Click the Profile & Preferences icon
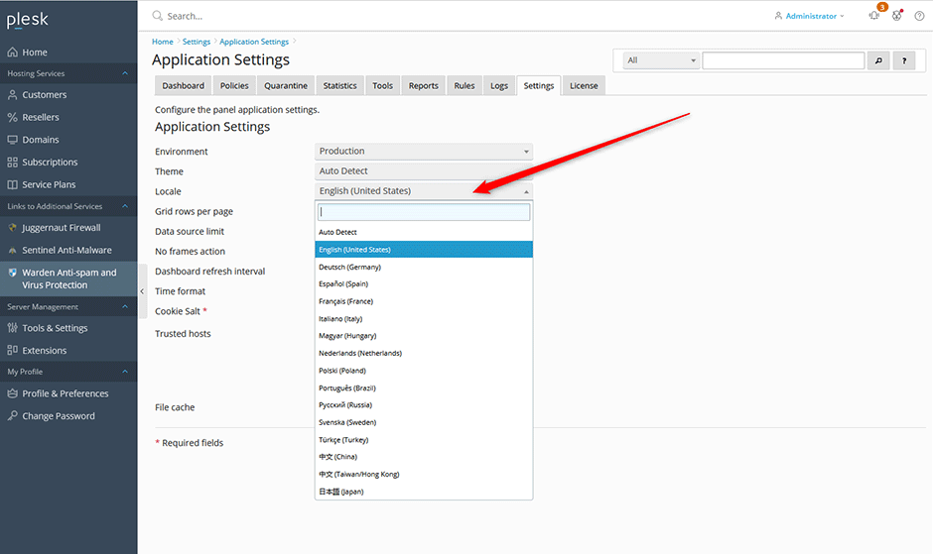The width and height of the screenshot is (933, 554). pos(13,393)
